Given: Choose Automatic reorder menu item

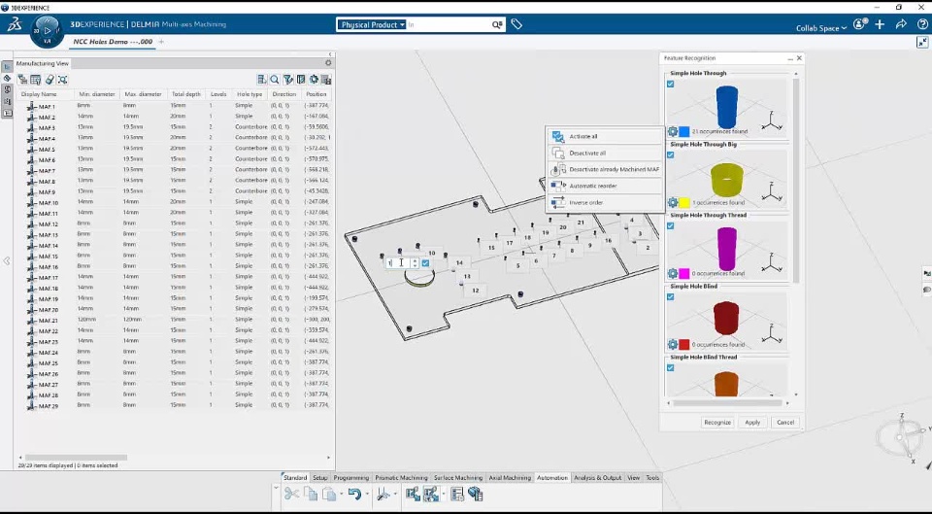Looking at the screenshot, I should click(x=605, y=187).
